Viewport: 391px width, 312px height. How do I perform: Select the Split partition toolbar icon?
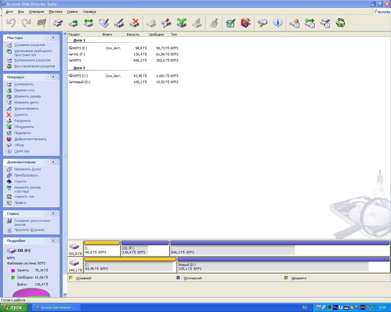(x=166, y=23)
